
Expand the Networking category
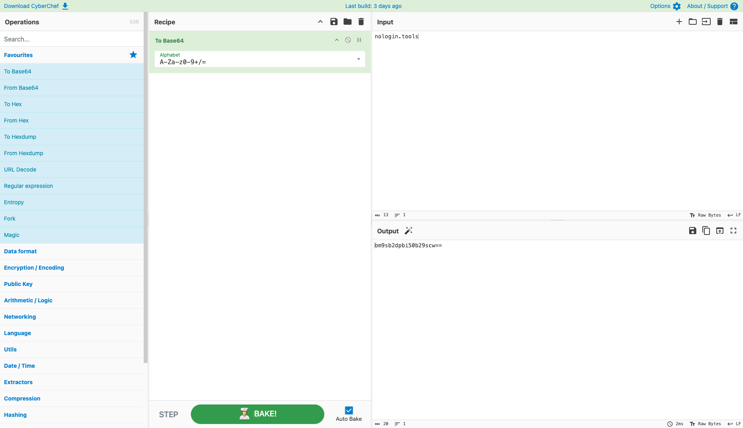coord(72,317)
